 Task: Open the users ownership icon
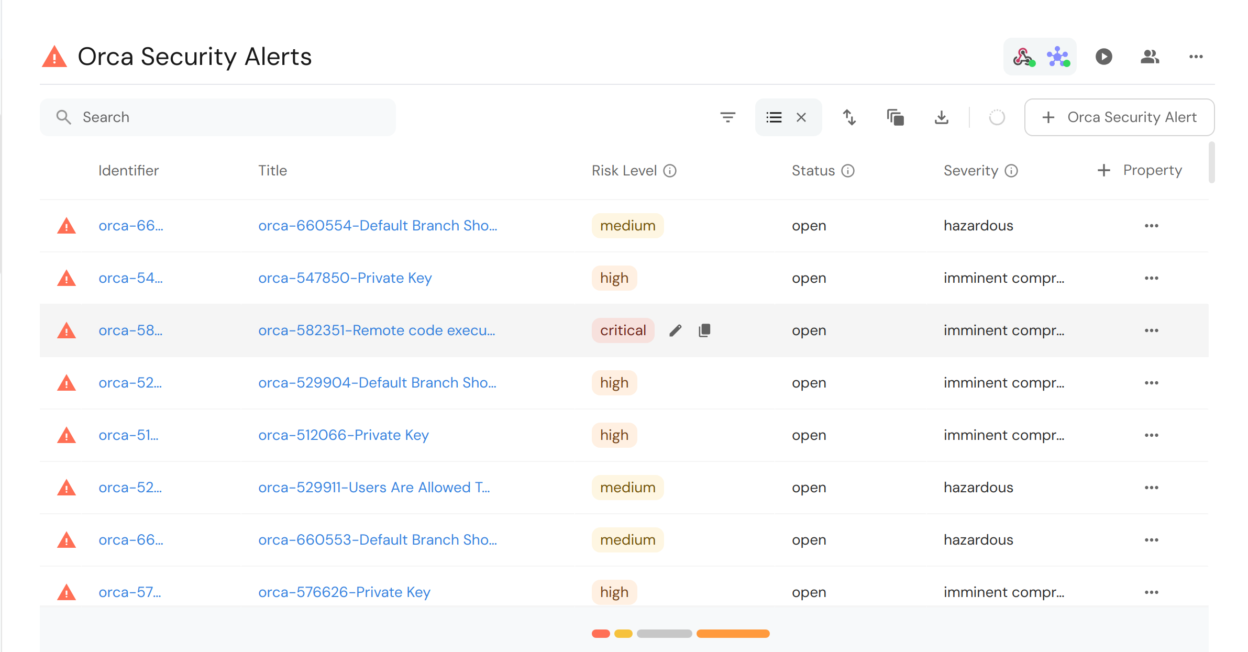pyautogui.click(x=1150, y=57)
